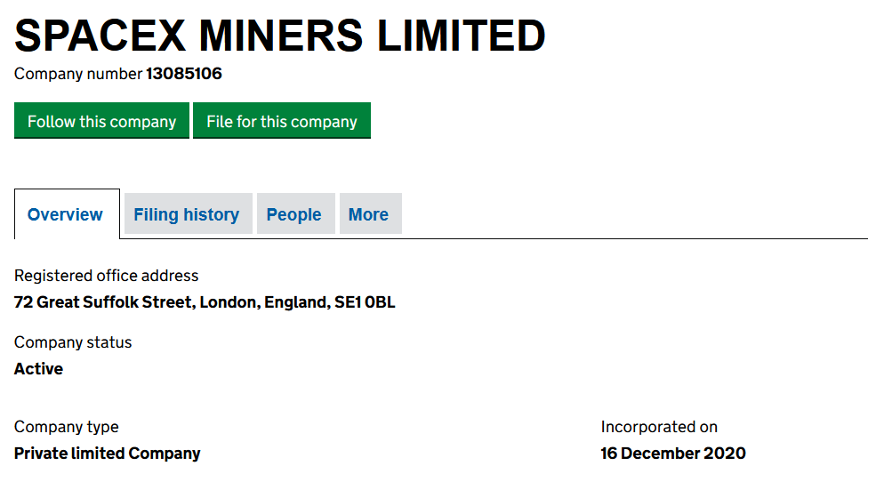Screen dimensions: 892x482
Task: Click the Company type label
Action: pyautogui.click(x=67, y=427)
